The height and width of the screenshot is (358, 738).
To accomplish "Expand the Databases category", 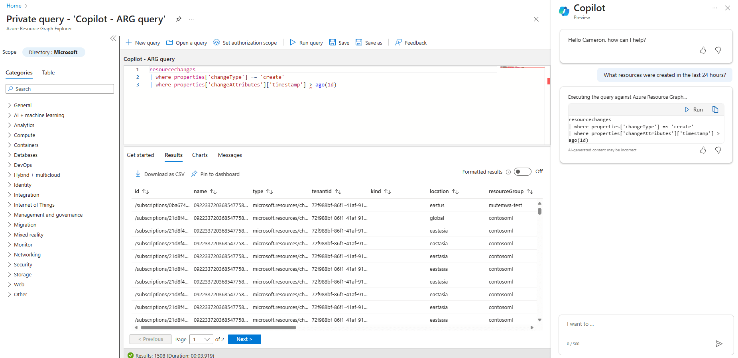I will tap(10, 155).
